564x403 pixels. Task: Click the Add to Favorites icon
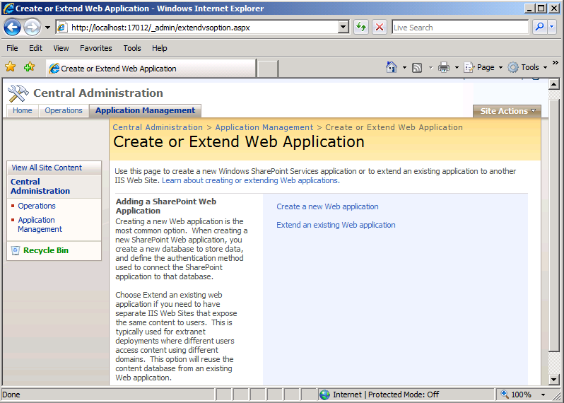coord(29,66)
